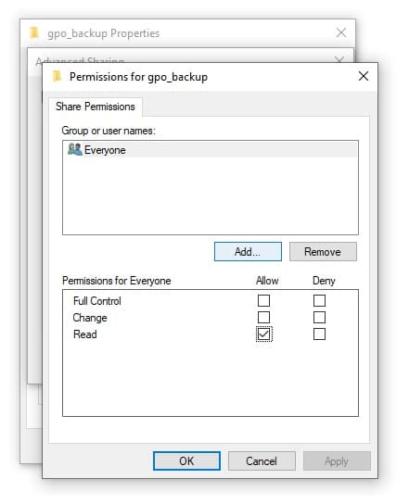The image size is (409, 504).
Task: Confirm changes with OK
Action: pos(186,461)
